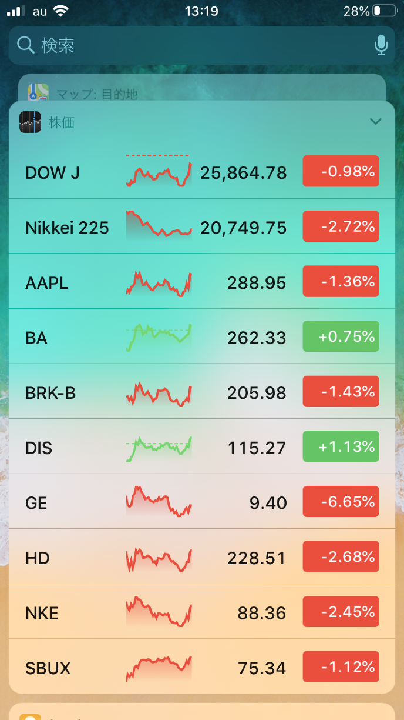
Task: Tap the Maps app icon
Action: (x=38, y=93)
